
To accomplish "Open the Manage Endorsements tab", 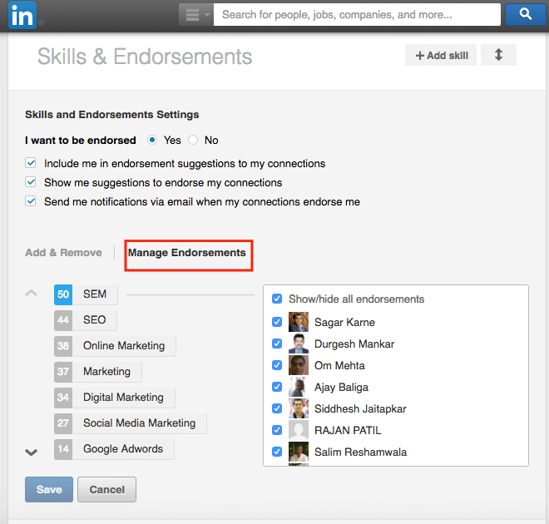I will 186,253.
